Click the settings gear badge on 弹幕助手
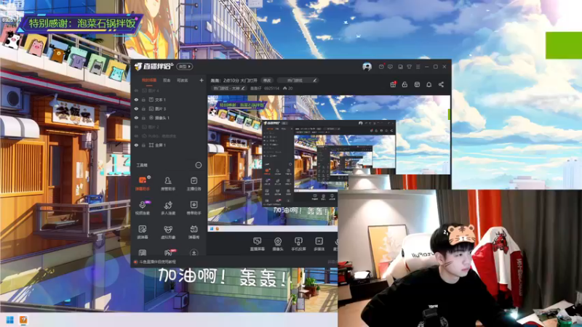This screenshot has height=327, width=582. [149, 177]
